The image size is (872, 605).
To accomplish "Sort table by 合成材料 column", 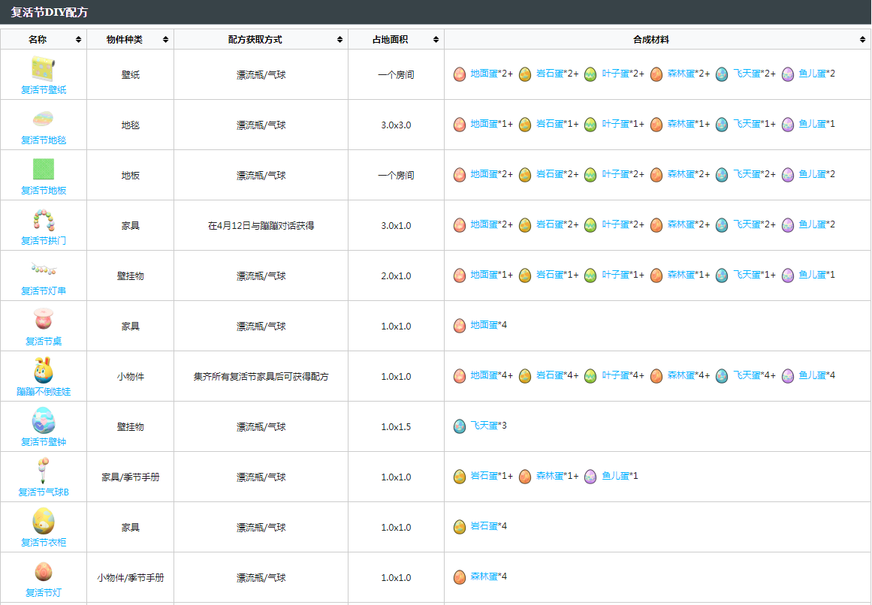I will coord(657,39).
